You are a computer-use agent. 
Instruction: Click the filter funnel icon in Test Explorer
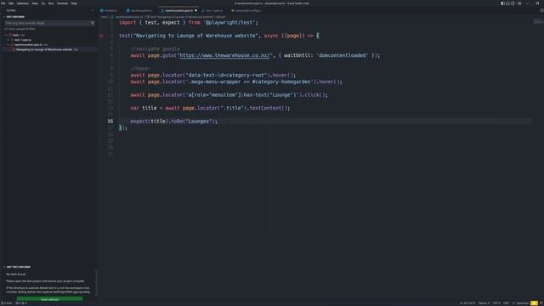click(x=93, y=23)
